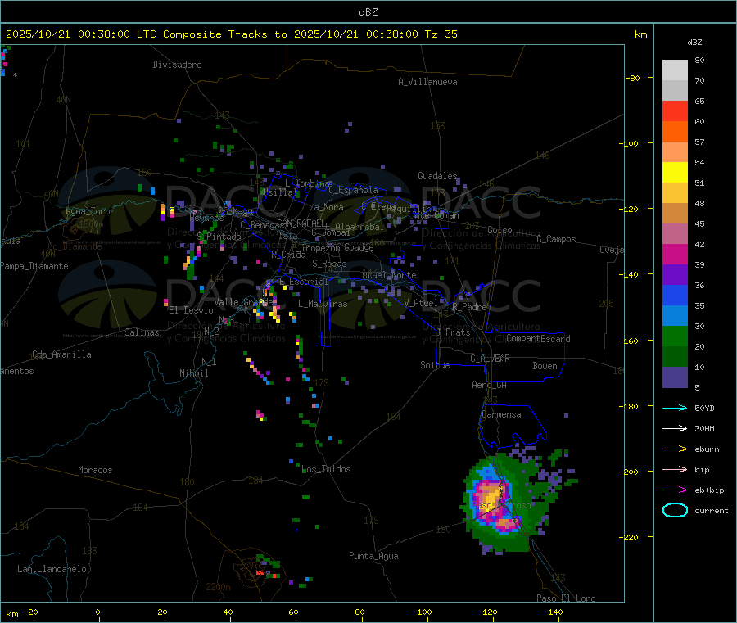Pick the yellow 54 dBZ legend swatch
The height and width of the screenshot is (623, 737).
coord(675,173)
